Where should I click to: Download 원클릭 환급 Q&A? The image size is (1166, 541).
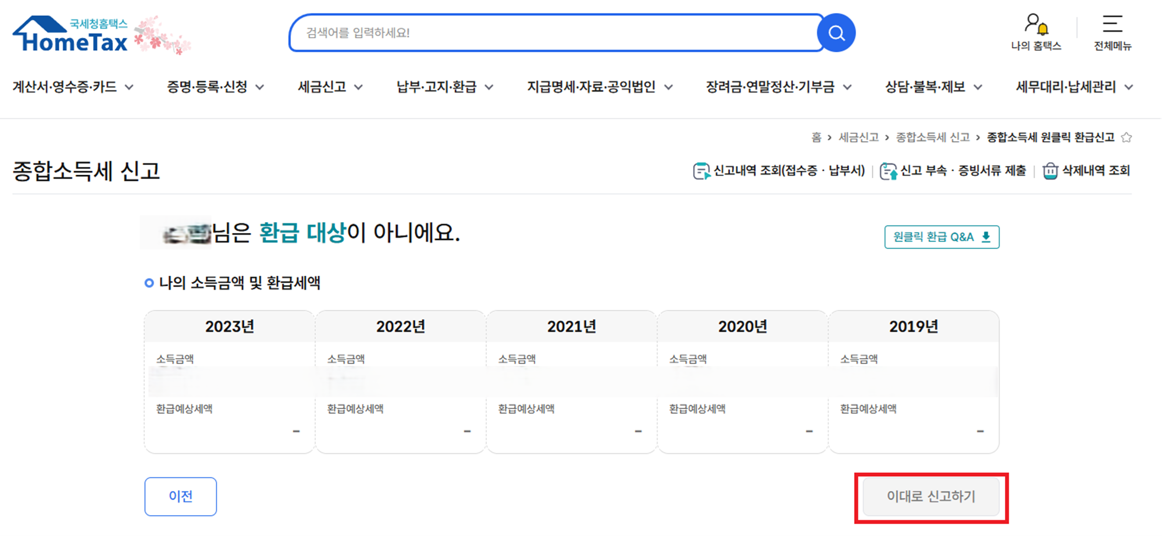point(941,237)
